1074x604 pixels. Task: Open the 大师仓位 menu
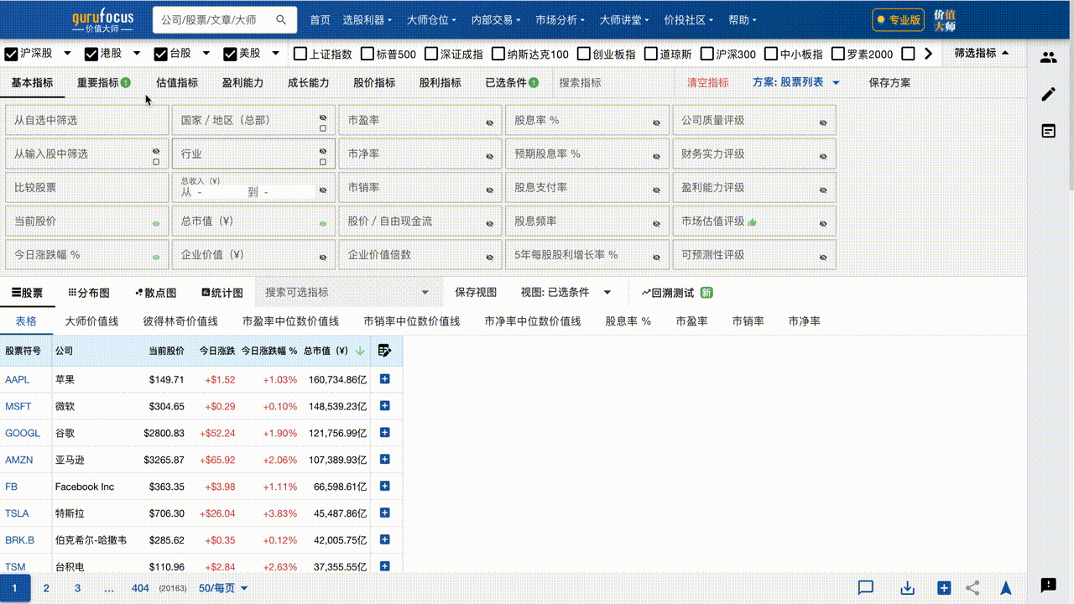point(431,20)
